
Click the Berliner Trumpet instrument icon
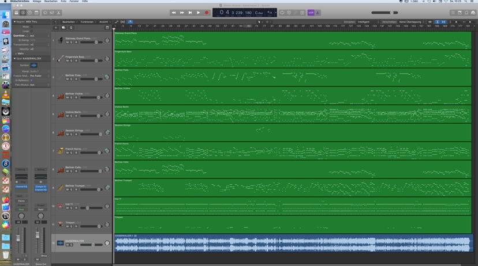coord(61,188)
